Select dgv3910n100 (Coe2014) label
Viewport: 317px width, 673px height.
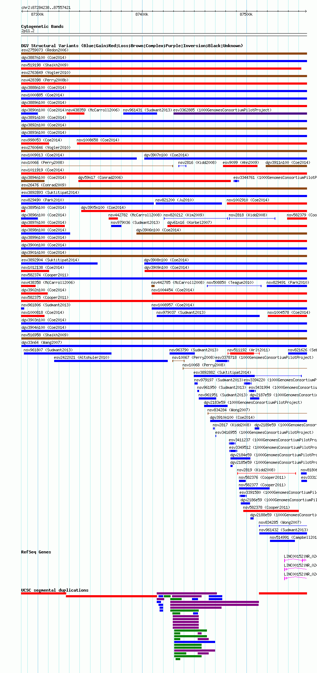232,417
